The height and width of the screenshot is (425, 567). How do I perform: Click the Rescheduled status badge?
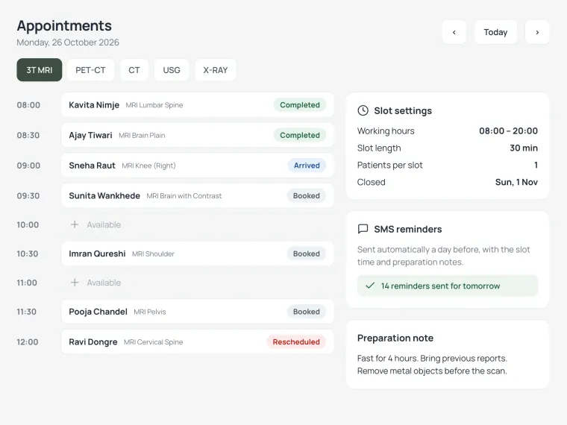296,342
